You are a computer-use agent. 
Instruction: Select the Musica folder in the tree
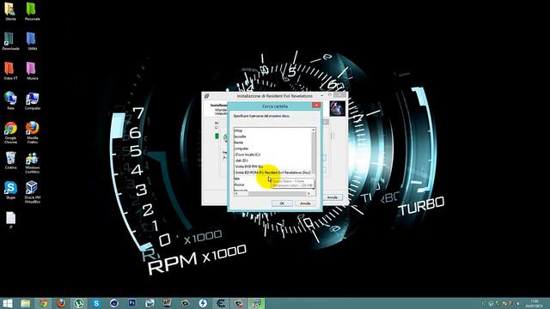click(239, 185)
